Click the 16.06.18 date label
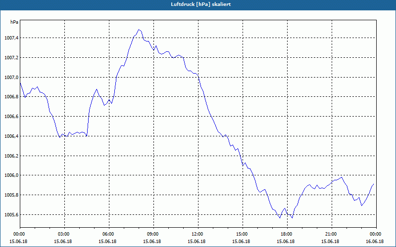 click(375, 242)
